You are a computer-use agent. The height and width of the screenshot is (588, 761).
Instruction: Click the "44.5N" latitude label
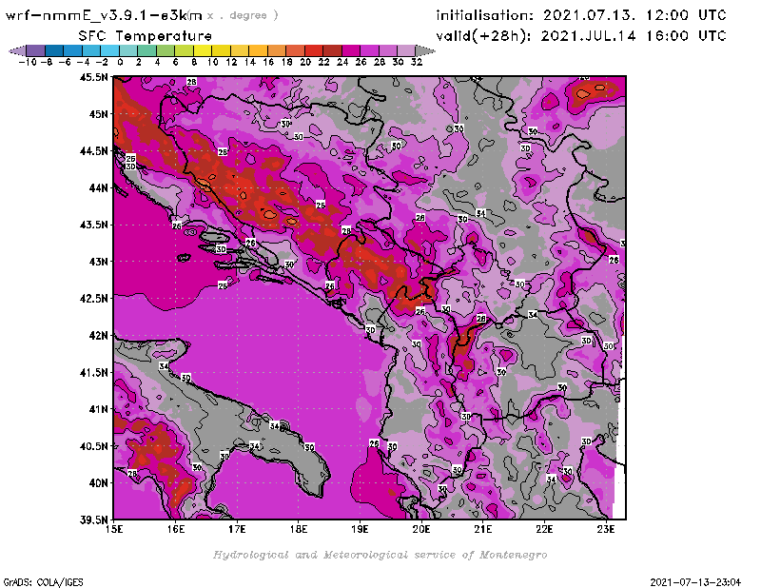[93, 151]
